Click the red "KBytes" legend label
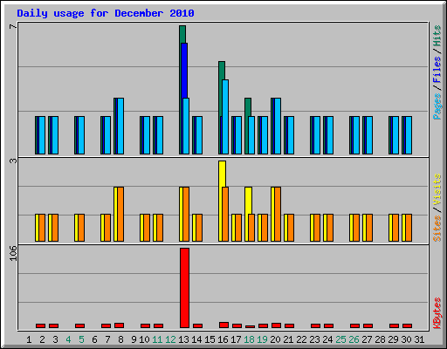The height and width of the screenshot is (349, 447). 437,313
